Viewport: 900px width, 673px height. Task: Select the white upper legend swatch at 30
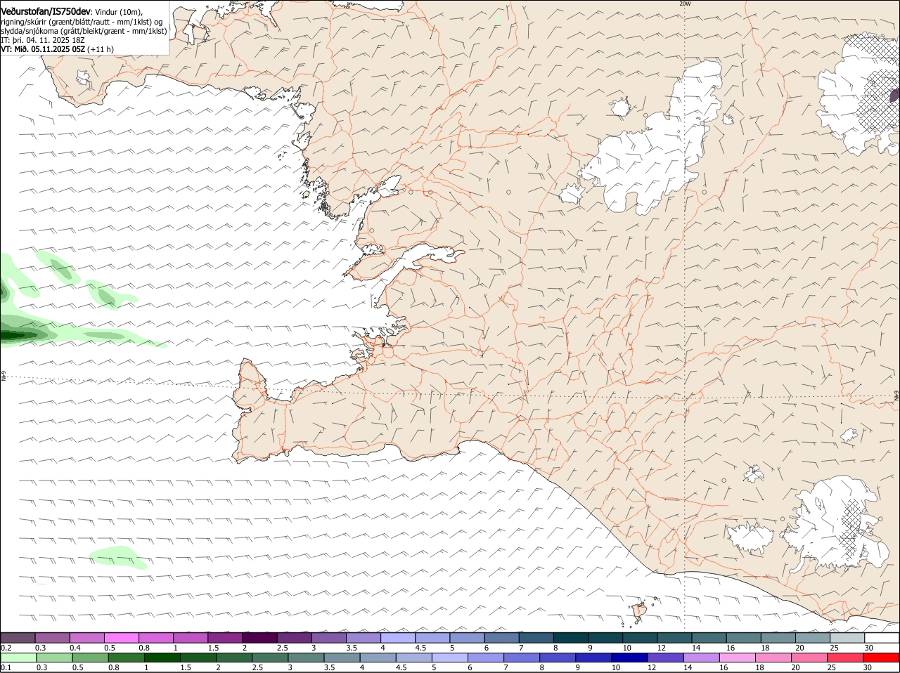[882, 638]
